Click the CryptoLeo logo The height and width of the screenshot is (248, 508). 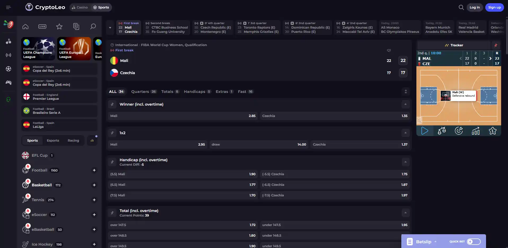45,7
